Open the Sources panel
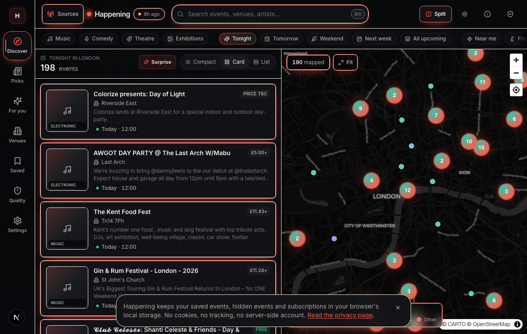This screenshot has height=334, width=527. (x=63, y=14)
